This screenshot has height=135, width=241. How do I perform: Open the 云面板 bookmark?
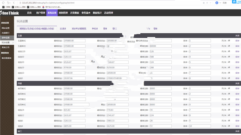point(6,6)
